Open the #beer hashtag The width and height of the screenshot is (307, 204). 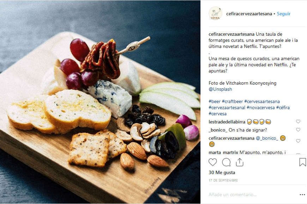[x=215, y=101]
